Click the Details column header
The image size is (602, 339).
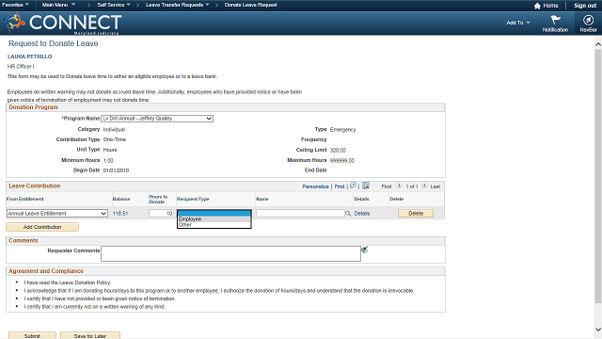coord(361,199)
